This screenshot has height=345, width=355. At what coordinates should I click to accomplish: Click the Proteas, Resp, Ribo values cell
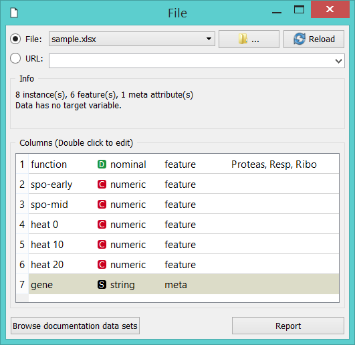coord(273,164)
